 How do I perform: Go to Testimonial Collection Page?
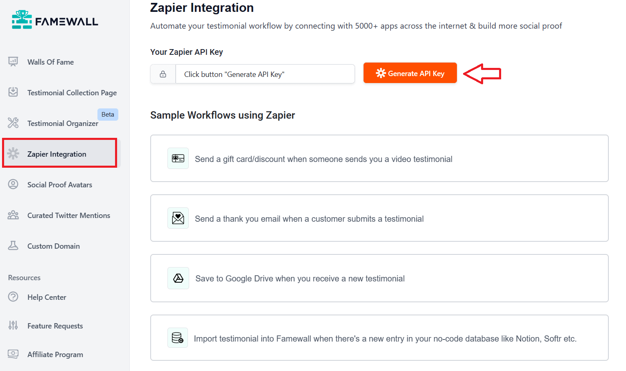pyautogui.click(x=72, y=93)
